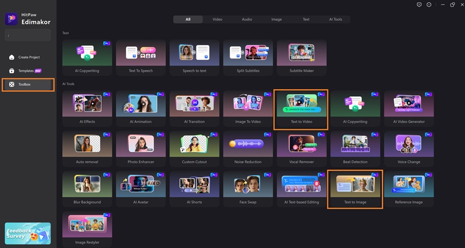Switch to the AI Tools tab
This screenshot has height=248, width=465.
point(335,19)
